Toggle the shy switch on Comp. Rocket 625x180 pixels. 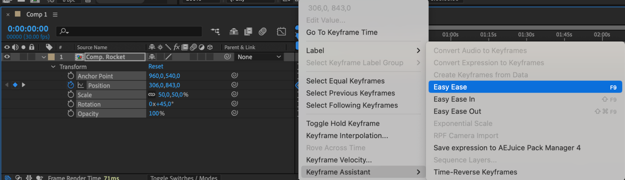[152, 57]
